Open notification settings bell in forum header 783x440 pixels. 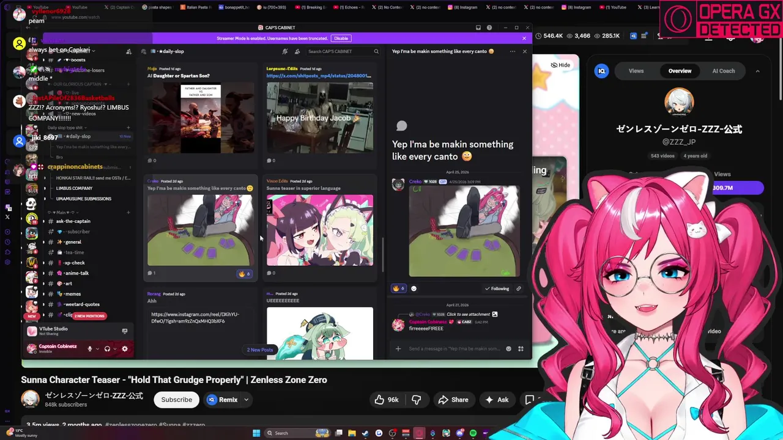pos(285,51)
